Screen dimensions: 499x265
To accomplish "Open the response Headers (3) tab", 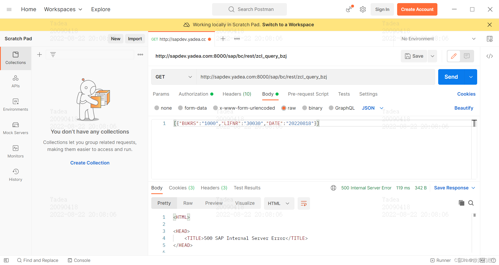I will (214, 188).
